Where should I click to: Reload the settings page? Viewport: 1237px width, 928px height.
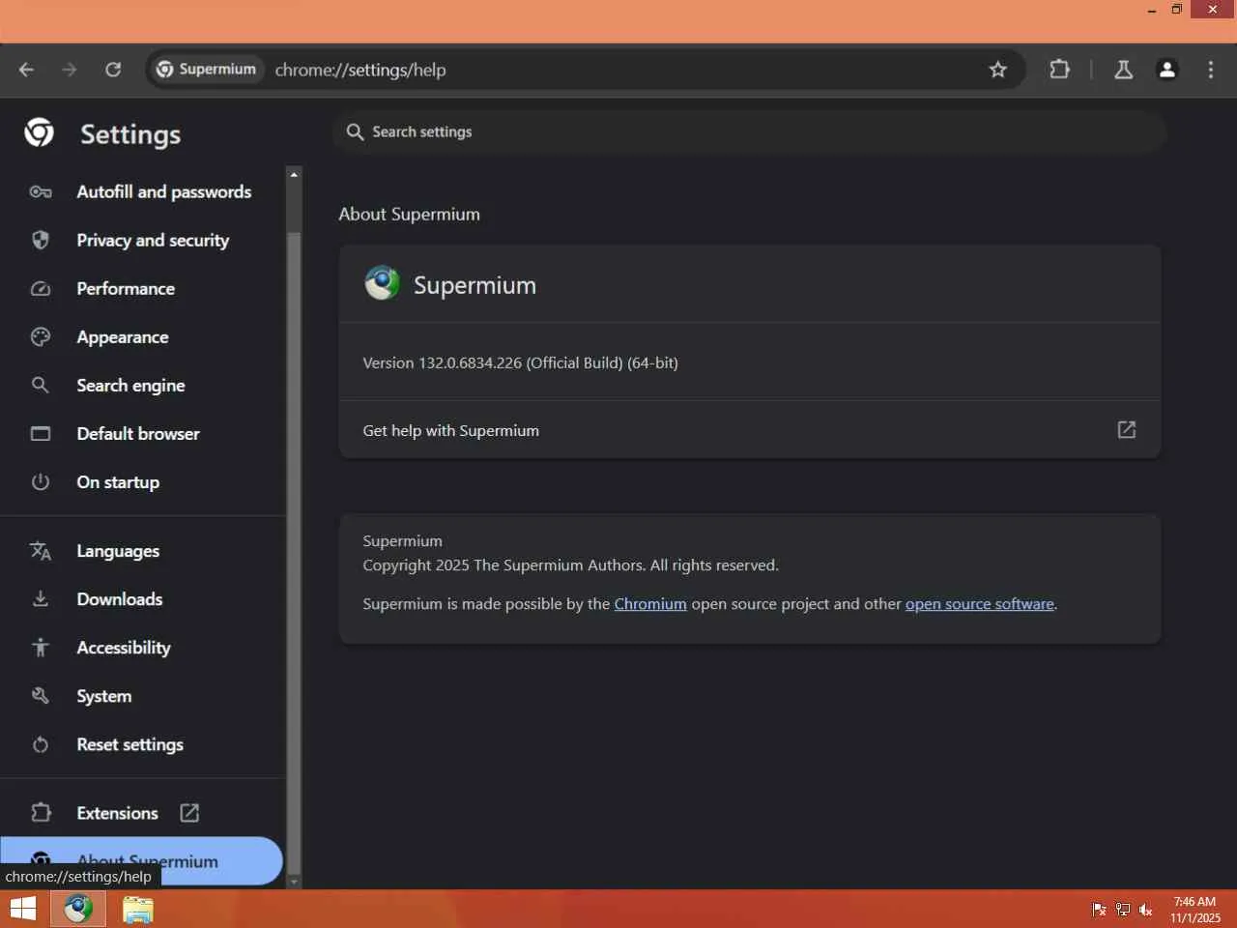113,70
